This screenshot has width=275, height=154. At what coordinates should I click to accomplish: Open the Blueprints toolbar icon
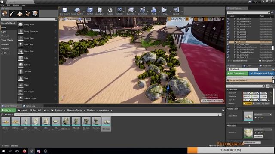pyautogui.click(x=131, y=11)
